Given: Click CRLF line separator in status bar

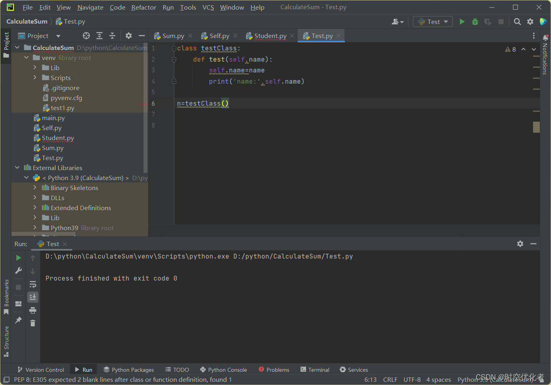Looking at the screenshot, I should 390,380.
